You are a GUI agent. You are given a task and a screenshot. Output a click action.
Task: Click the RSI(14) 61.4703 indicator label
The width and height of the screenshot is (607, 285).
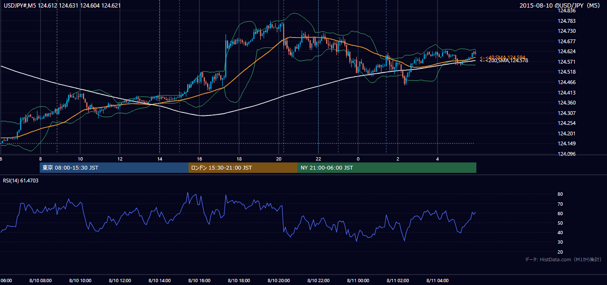[21, 180]
